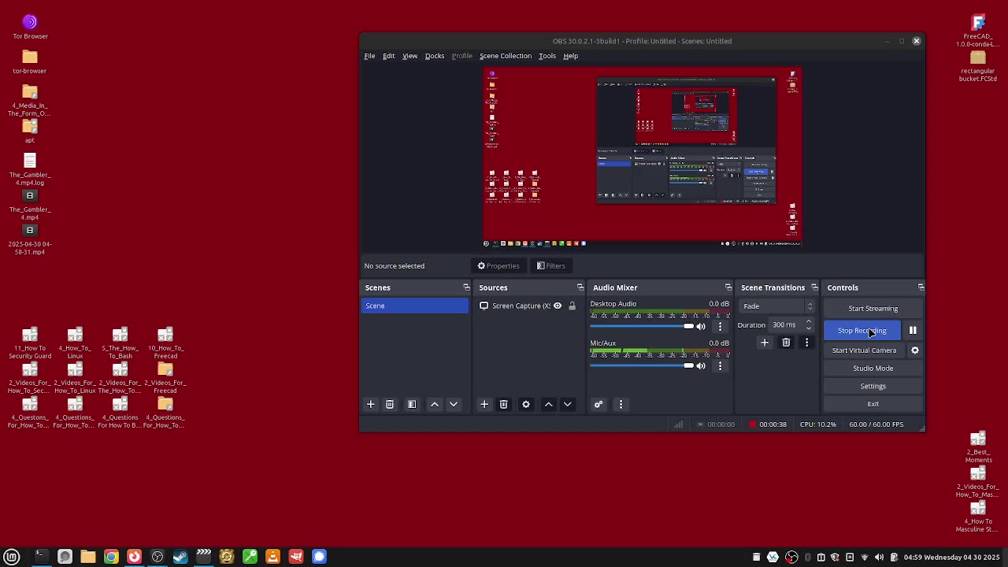
Task: Click Filters button below preview
Action: (x=551, y=266)
